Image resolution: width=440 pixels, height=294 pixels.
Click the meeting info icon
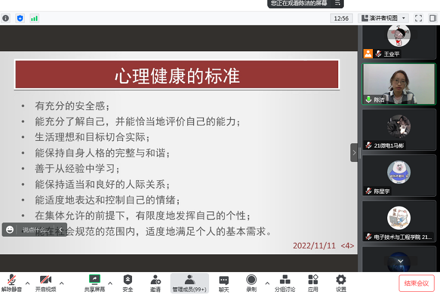pos(5,18)
